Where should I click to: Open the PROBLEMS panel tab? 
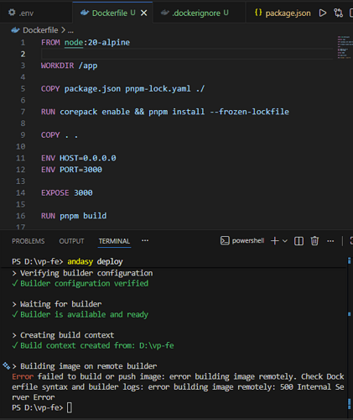[29, 241]
